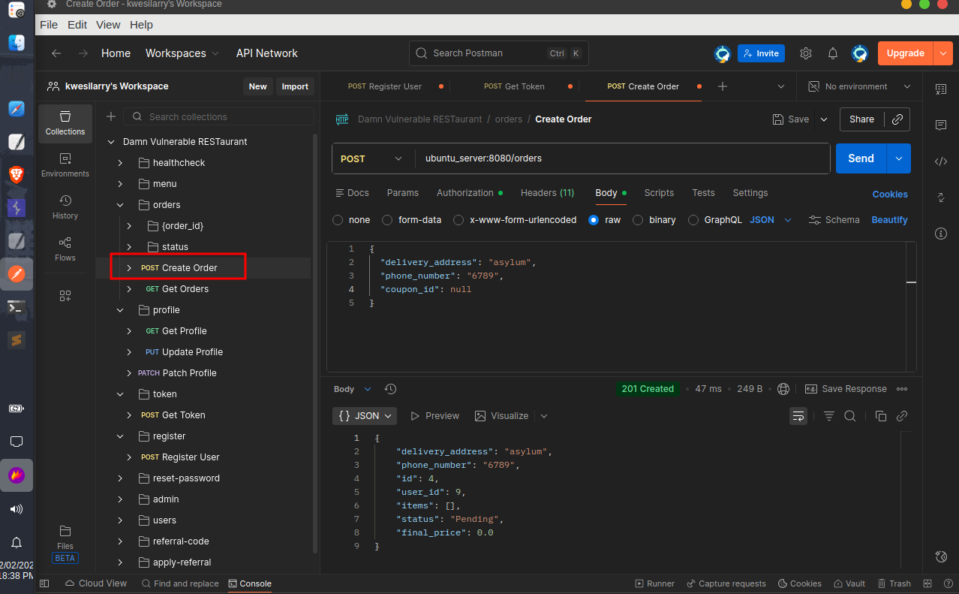The width and height of the screenshot is (959, 594).
Task: Open the Environments panel
Action: (x=65, y=164)
